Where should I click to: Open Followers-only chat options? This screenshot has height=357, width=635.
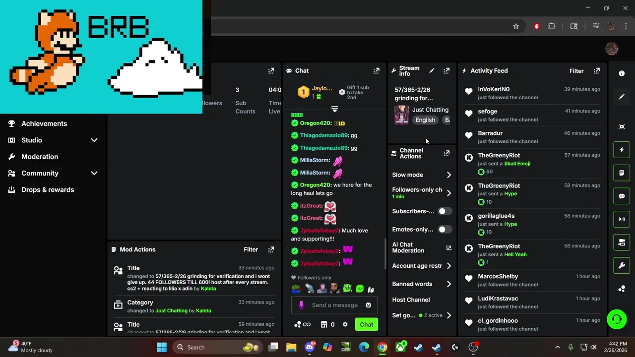point(422,193)
